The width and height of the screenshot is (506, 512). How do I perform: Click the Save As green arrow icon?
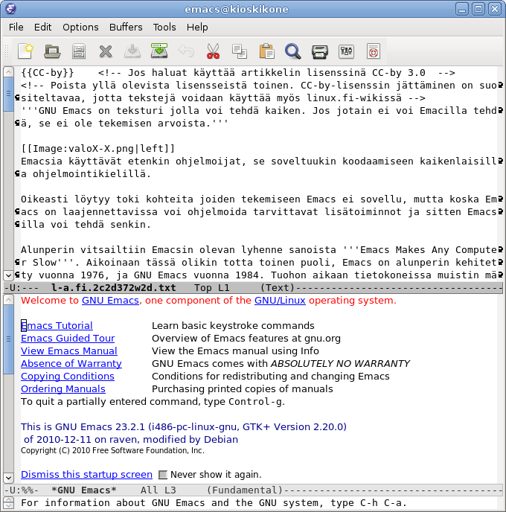(x=159, y=51)
